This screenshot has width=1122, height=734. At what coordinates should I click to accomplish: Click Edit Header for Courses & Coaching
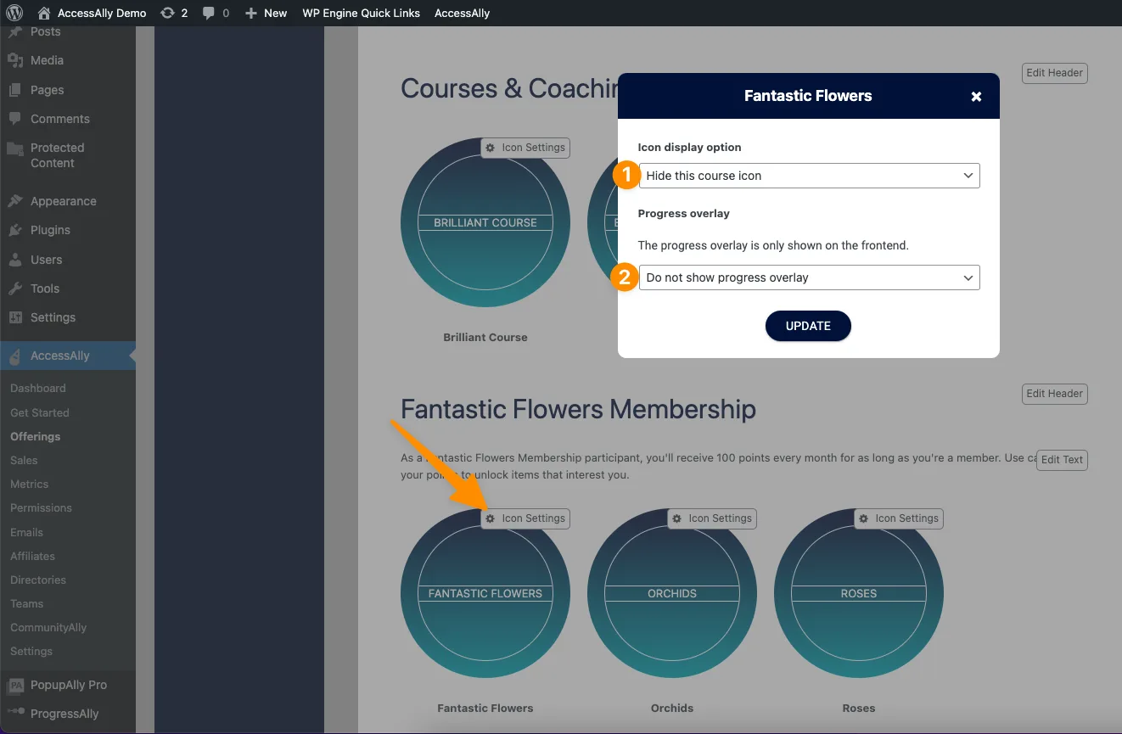pyautogui.click(x=1054, y=73)
